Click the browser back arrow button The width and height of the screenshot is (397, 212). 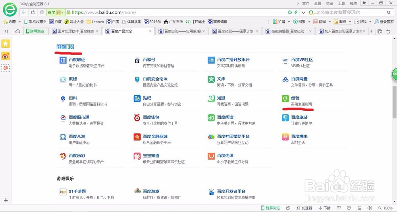pyautogui.click(x=24, y=12)
